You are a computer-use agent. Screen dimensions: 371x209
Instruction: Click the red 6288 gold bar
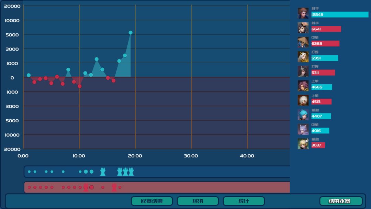pyautogui.click(x=325, y=44)
